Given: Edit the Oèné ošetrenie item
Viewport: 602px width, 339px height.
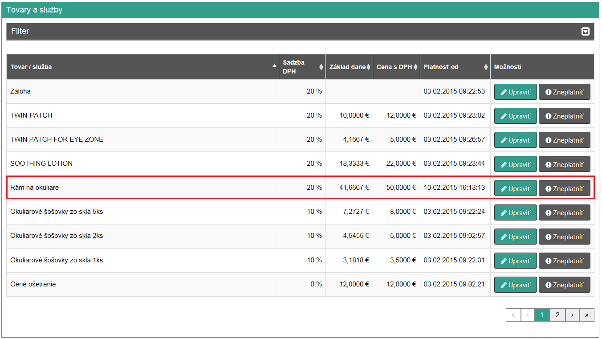Looking at the screenshot, I should coord(516,285).
